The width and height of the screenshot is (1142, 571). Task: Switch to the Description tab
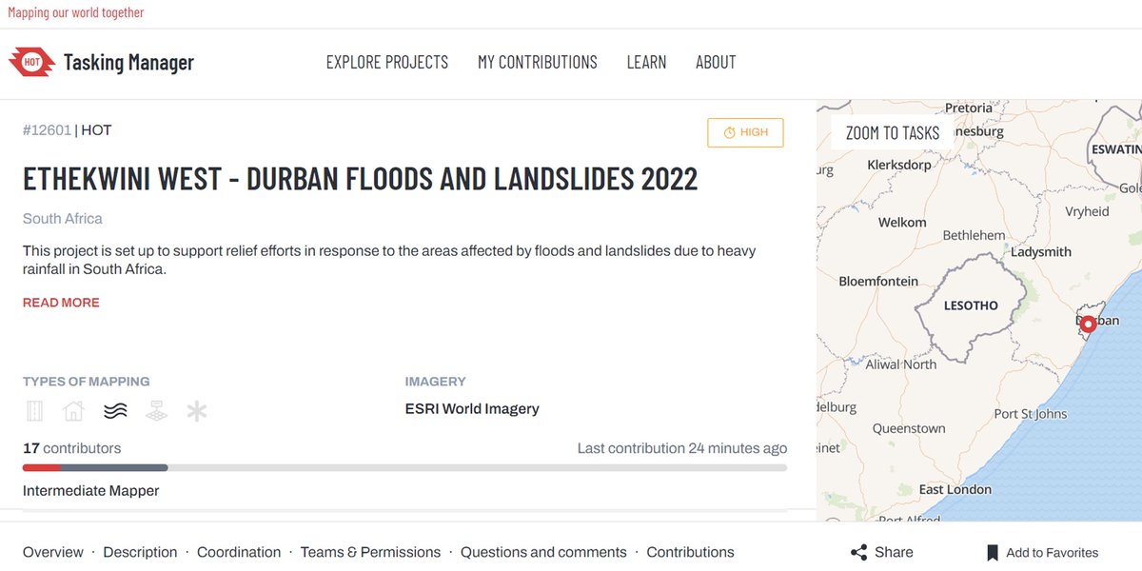pos(140,552)
